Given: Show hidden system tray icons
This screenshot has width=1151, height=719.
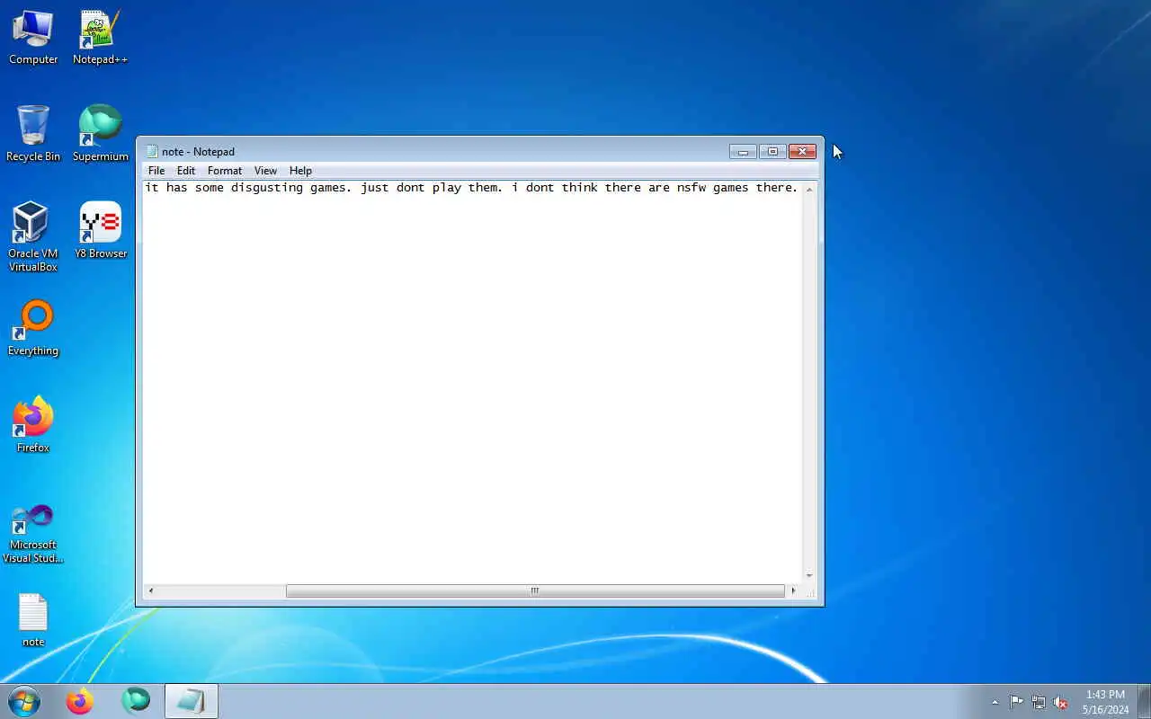Looking at the screenshot, I should [995, 702].
